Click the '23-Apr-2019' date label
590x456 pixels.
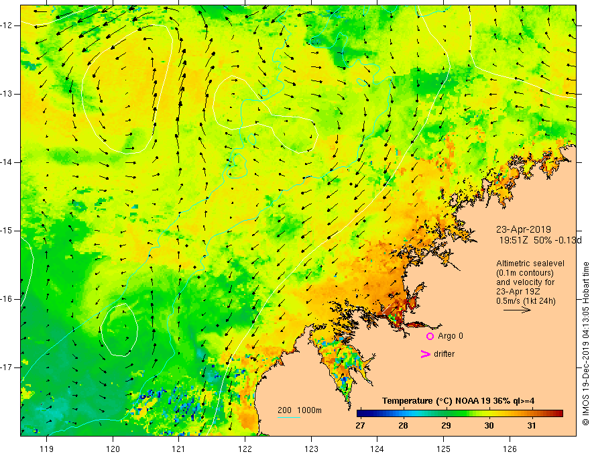point(524,229)
